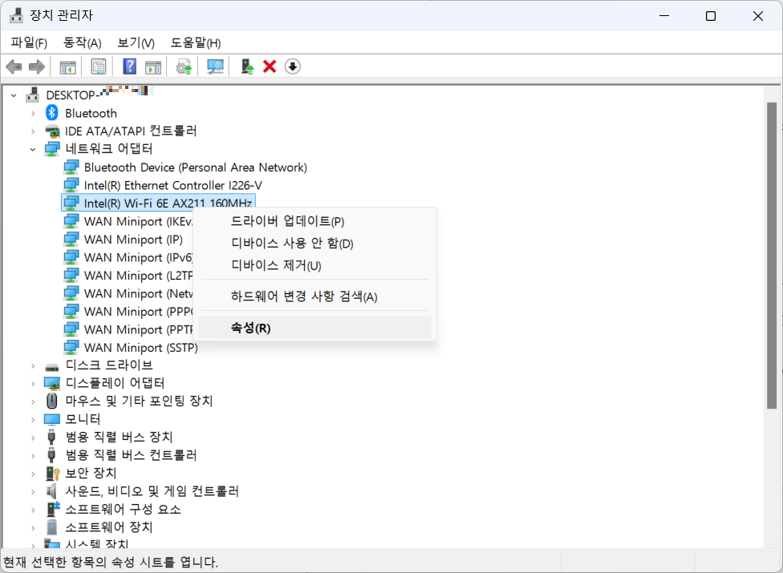Image resolution: width=783 pixels, height=573 pixels.
Task: Open the 동작(A) menu
Action: [x=83, y=43]
